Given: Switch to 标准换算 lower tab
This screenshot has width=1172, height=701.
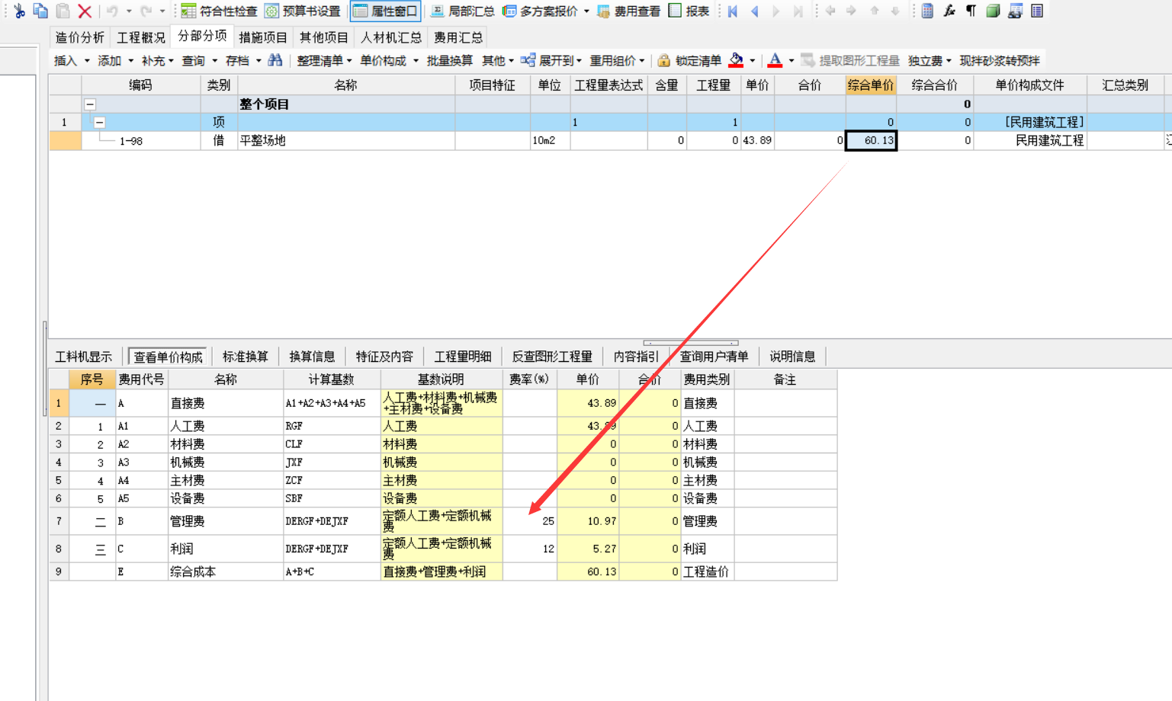Looking at the screenshot, I should pos(246,357).
